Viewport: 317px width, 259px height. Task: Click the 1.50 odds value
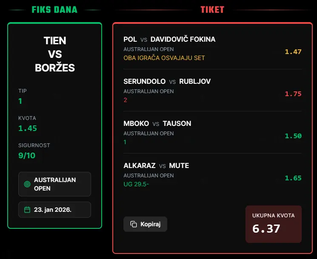pos(293,136)
